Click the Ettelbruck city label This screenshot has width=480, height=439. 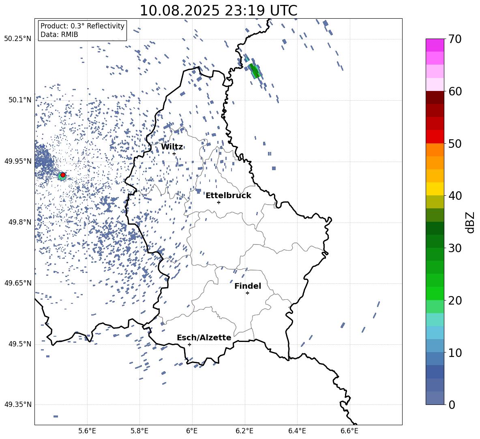click(228, 196)
